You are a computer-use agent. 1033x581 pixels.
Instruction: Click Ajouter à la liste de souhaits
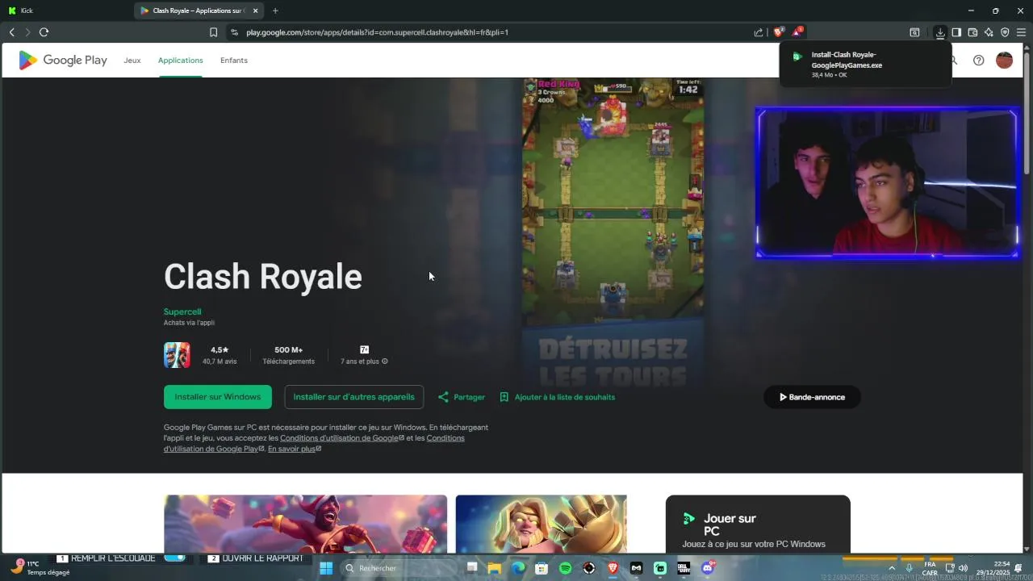[557, 397]
